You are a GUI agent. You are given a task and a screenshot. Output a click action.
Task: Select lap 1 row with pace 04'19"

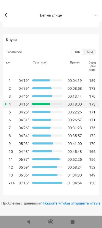pyautogui.click(x=51, y=81)
